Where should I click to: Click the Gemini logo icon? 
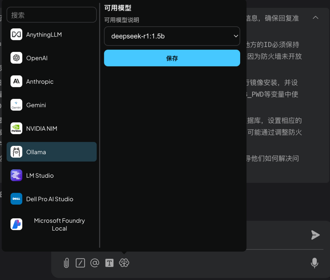tap(16, 105)
